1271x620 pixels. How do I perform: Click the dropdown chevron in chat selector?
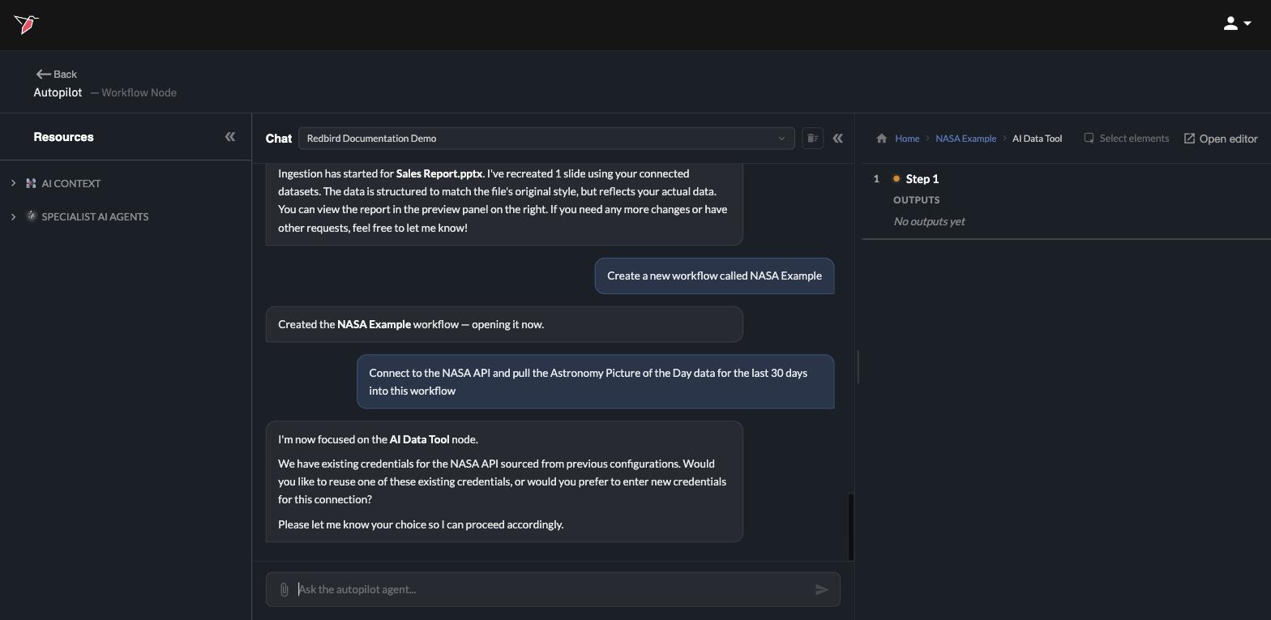click(x=781, y=139)
